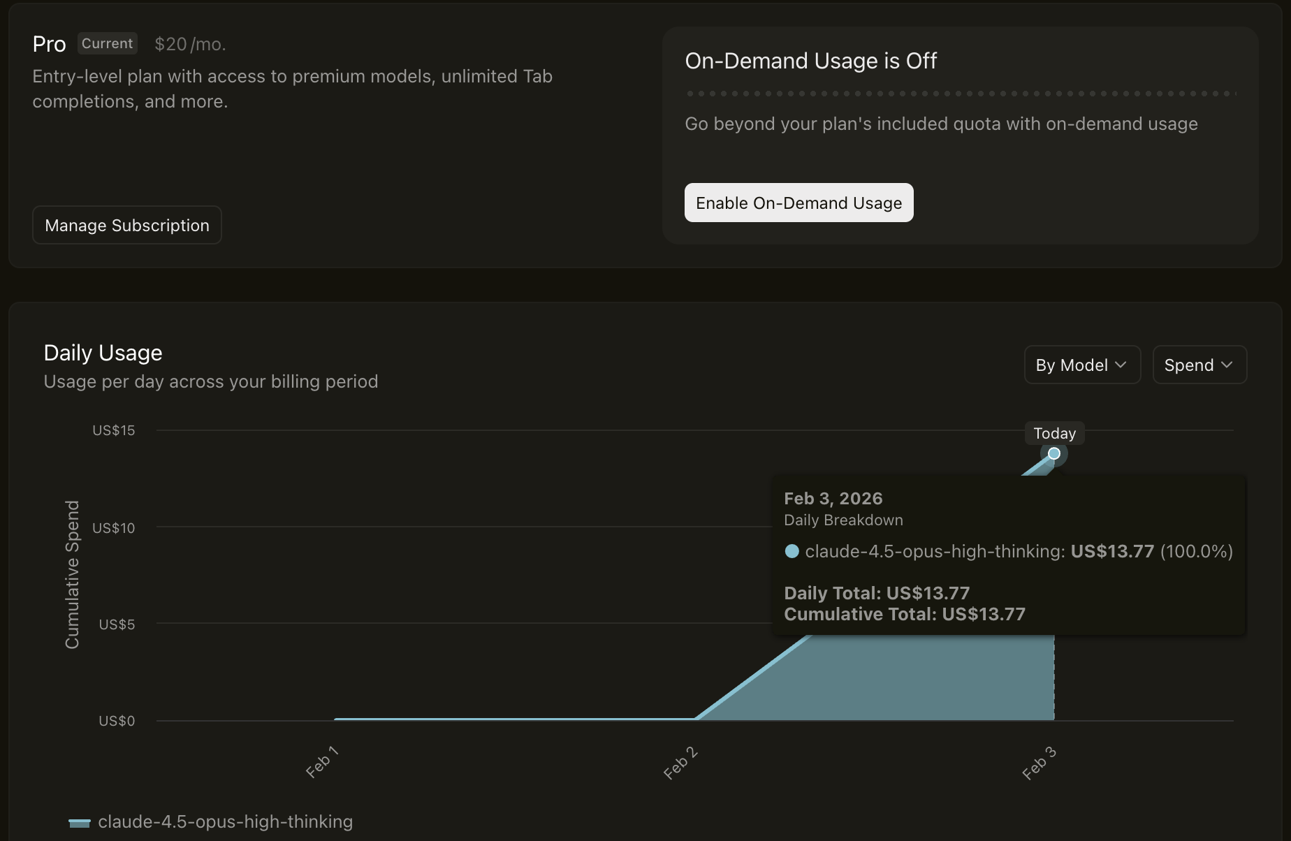Click Usage per day across your billing period
The image size is (1291, 841).
(211, 381)
